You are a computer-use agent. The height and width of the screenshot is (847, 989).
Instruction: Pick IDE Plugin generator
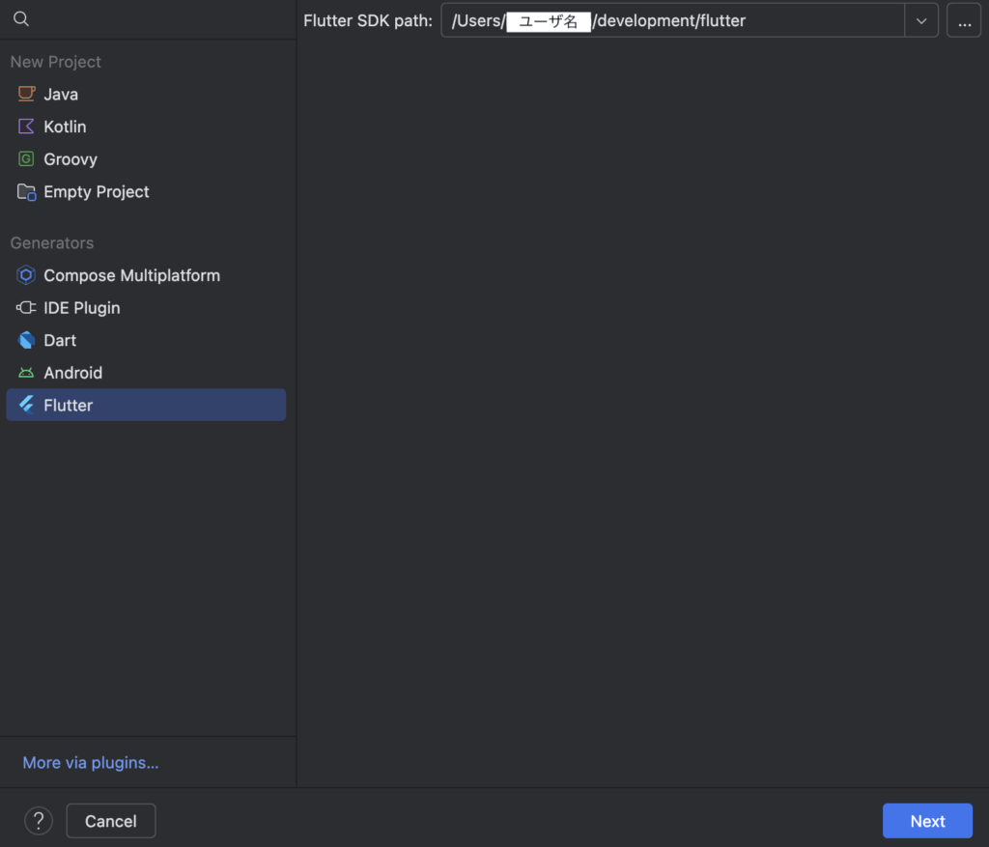(x=146, y=308)
